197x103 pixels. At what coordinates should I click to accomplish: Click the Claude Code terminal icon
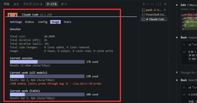point(143,19)
